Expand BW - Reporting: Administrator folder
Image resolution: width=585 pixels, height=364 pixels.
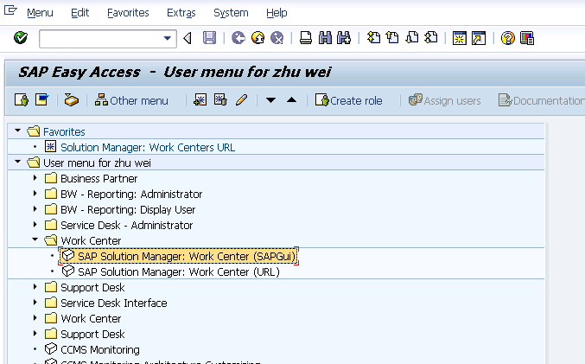(x=35, y=194)
